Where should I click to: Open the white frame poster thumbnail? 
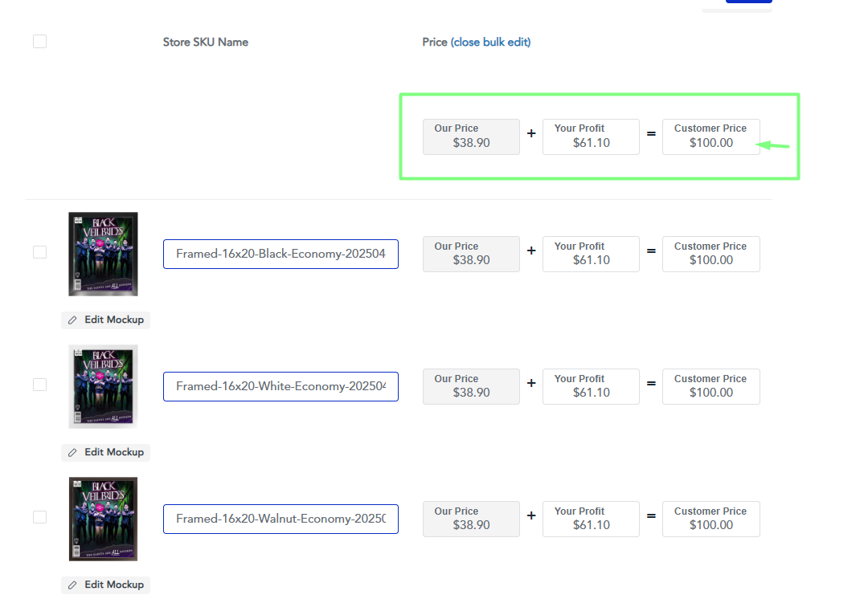[x=103, y=386]
